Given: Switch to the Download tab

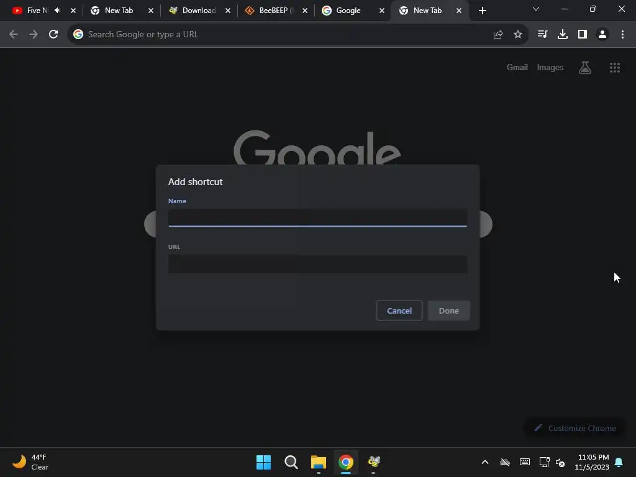Looking at the screenshot, I should (199, 11).
